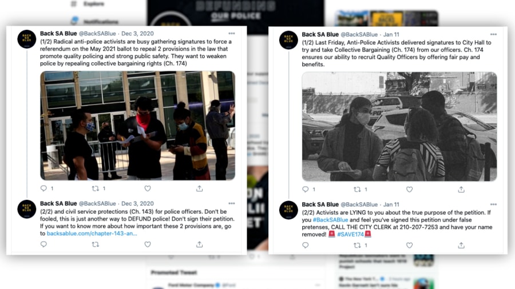
Task: Share the Jan 11 (1/2) City Hall tweet
Action: 461,190
